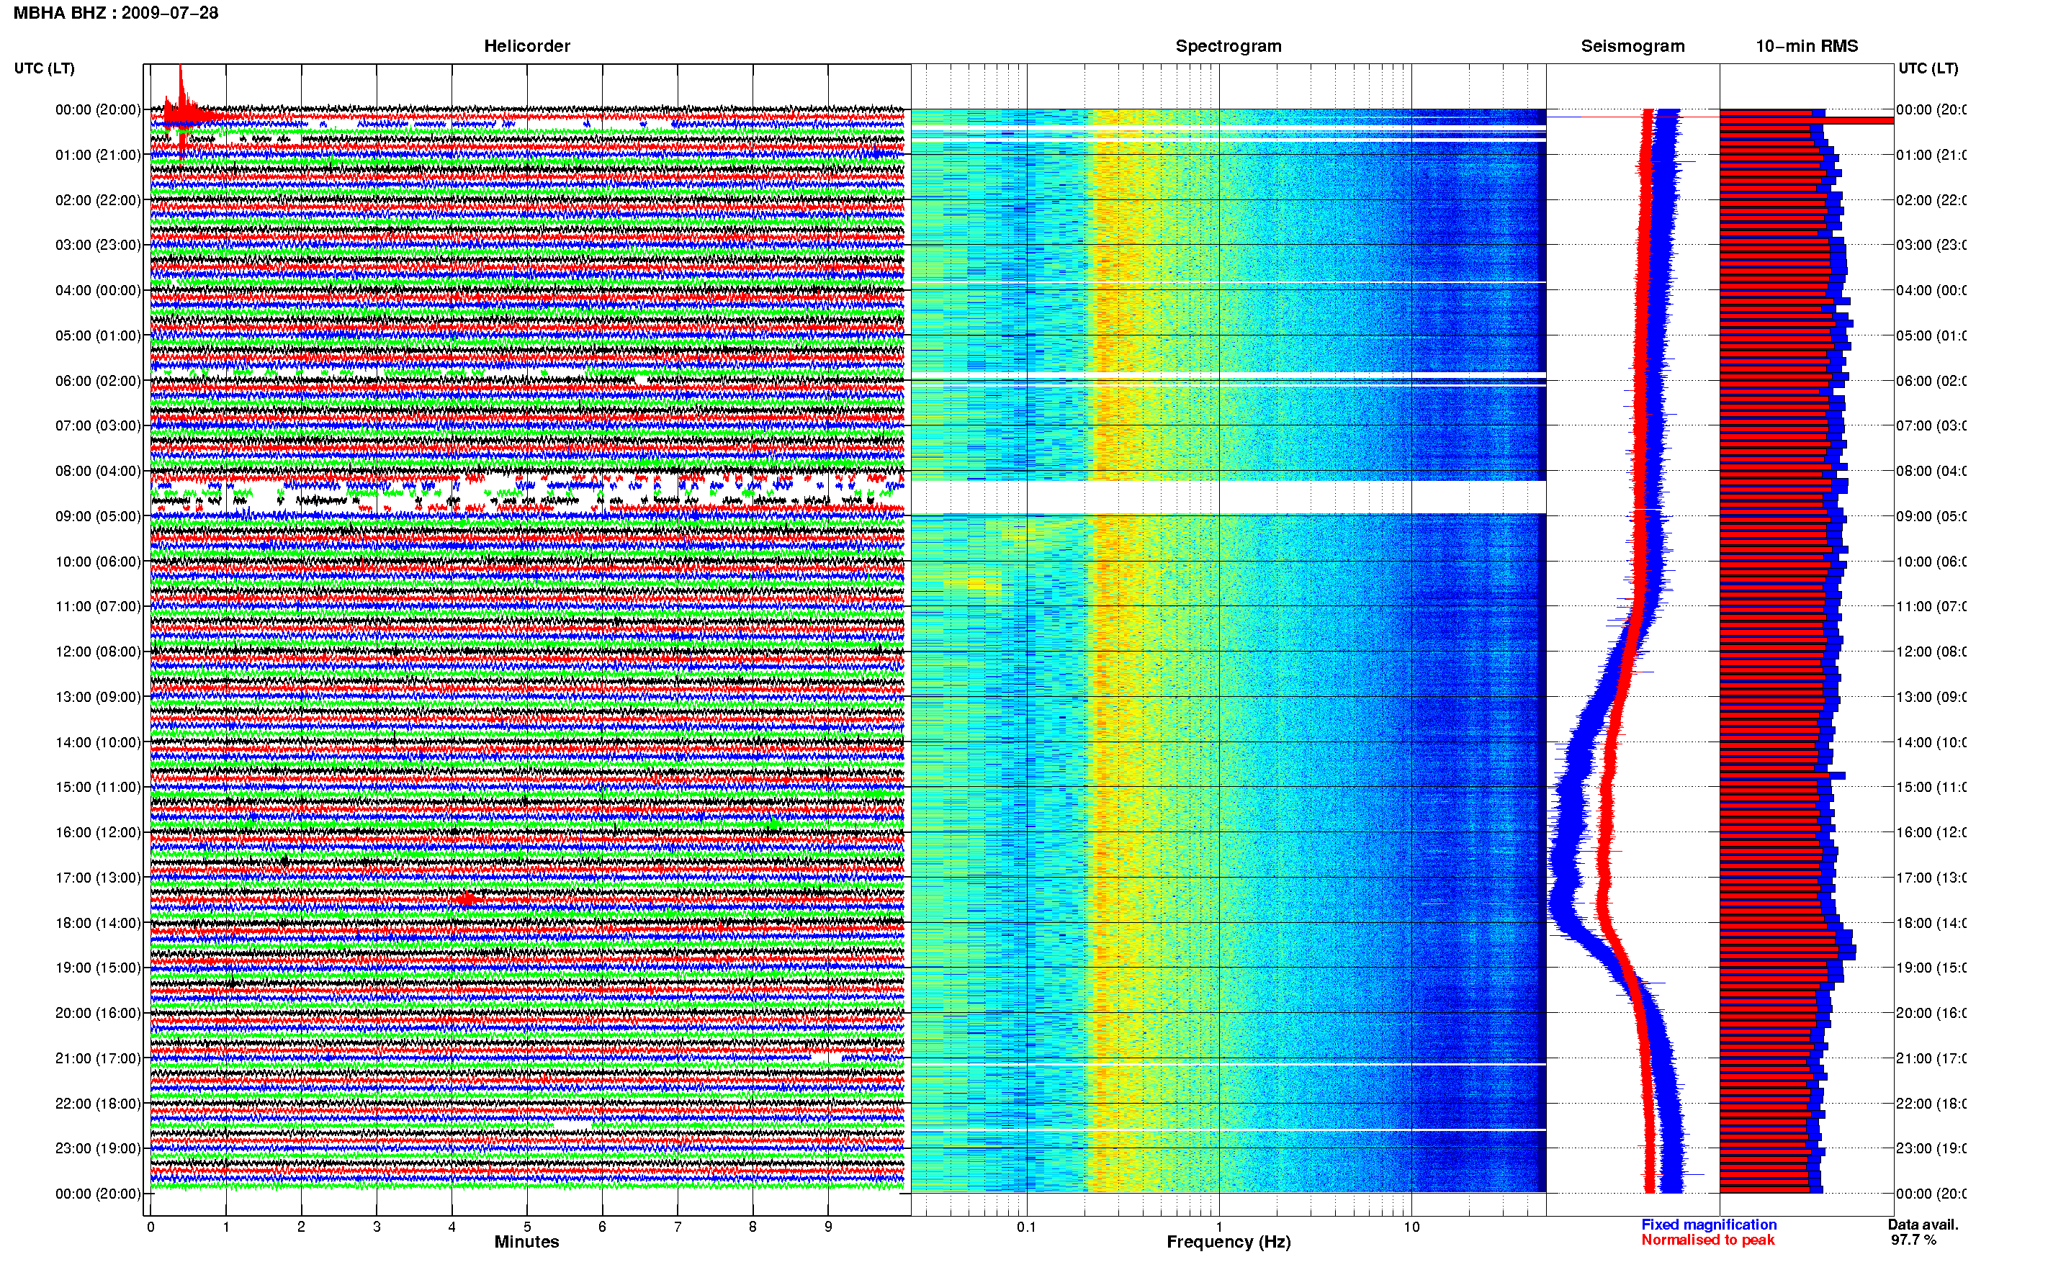Click the right-axis 19:00 time label

tap(1931, 968)
